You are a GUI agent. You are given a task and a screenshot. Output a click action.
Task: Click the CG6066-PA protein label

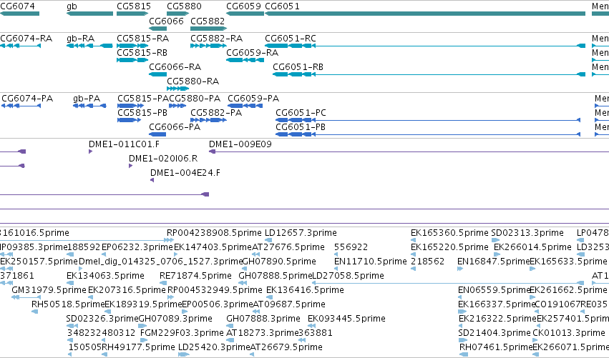pyautogui.click(x=175, y=127)
